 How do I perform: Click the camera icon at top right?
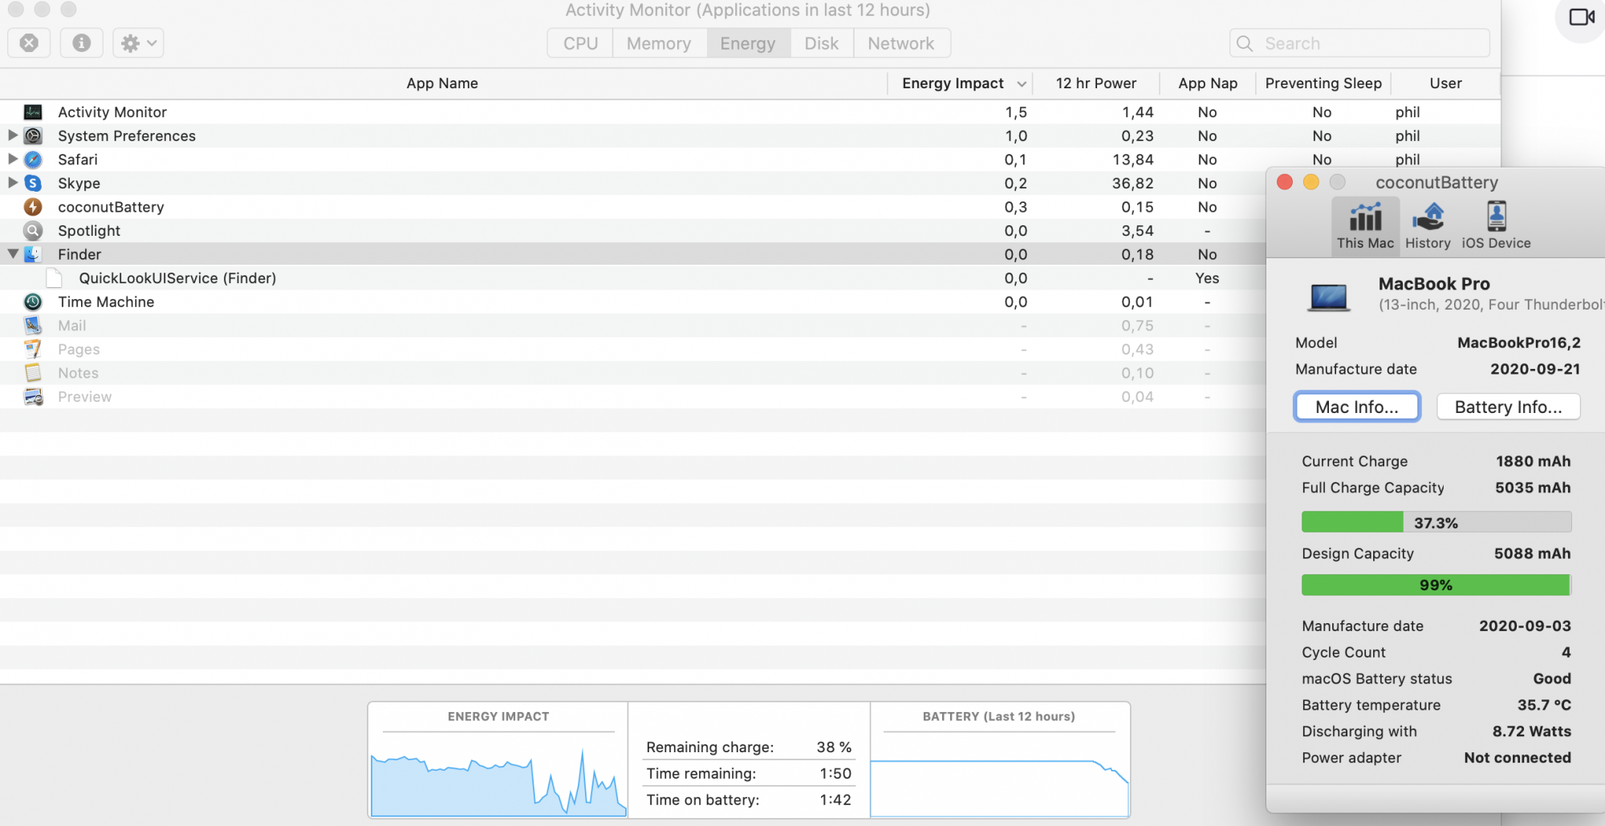pos(1582,17)
